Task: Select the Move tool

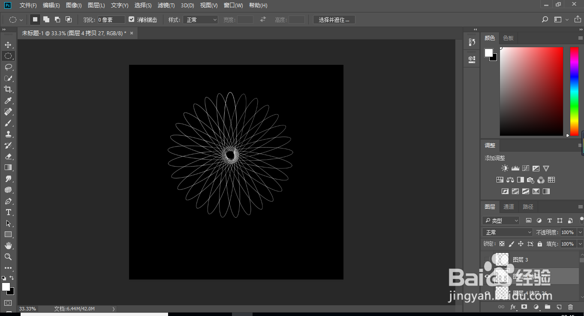Action: 8,45
